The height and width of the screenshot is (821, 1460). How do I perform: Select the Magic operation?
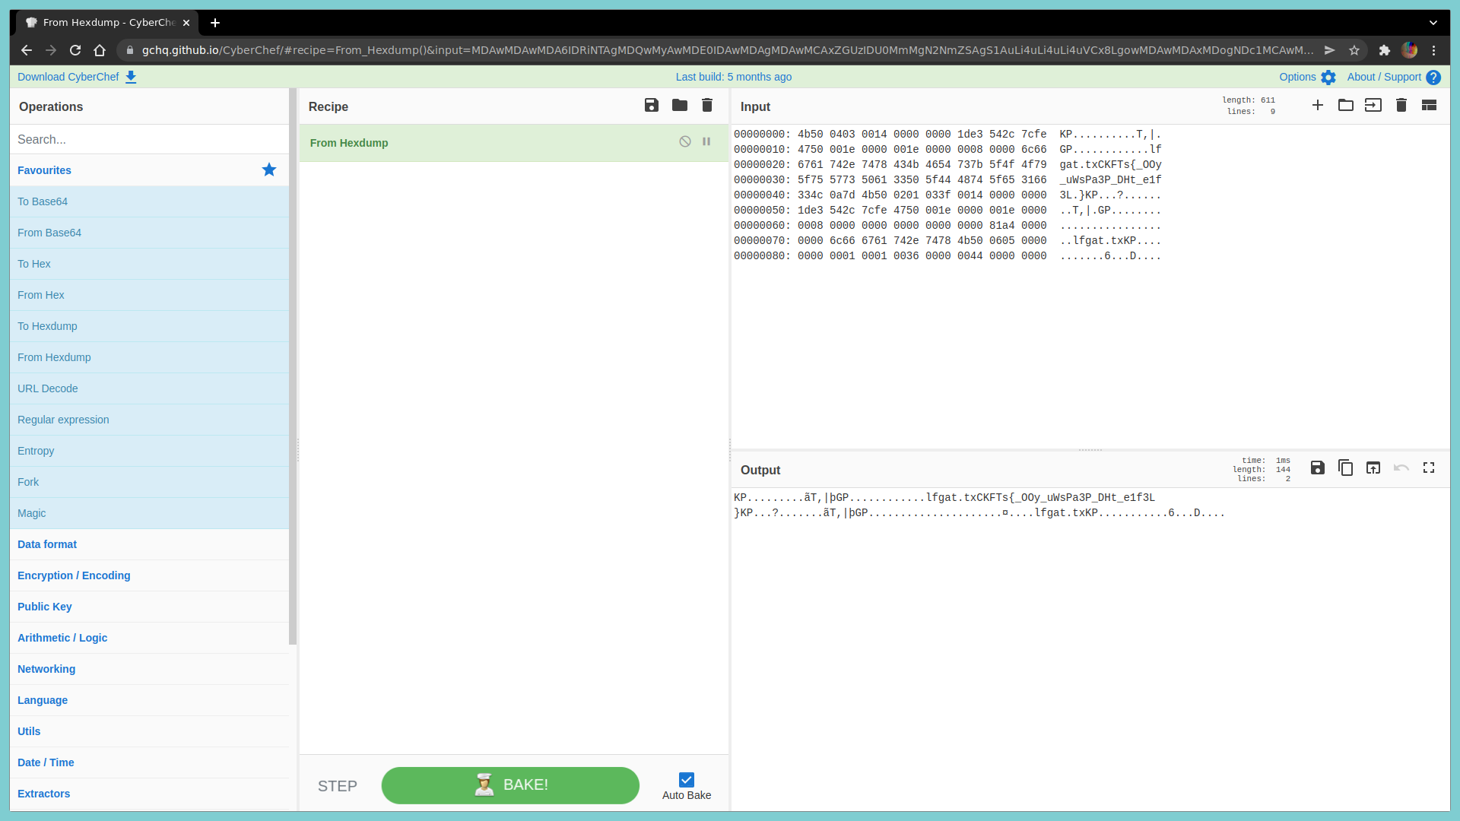click(x=32, y=513)
